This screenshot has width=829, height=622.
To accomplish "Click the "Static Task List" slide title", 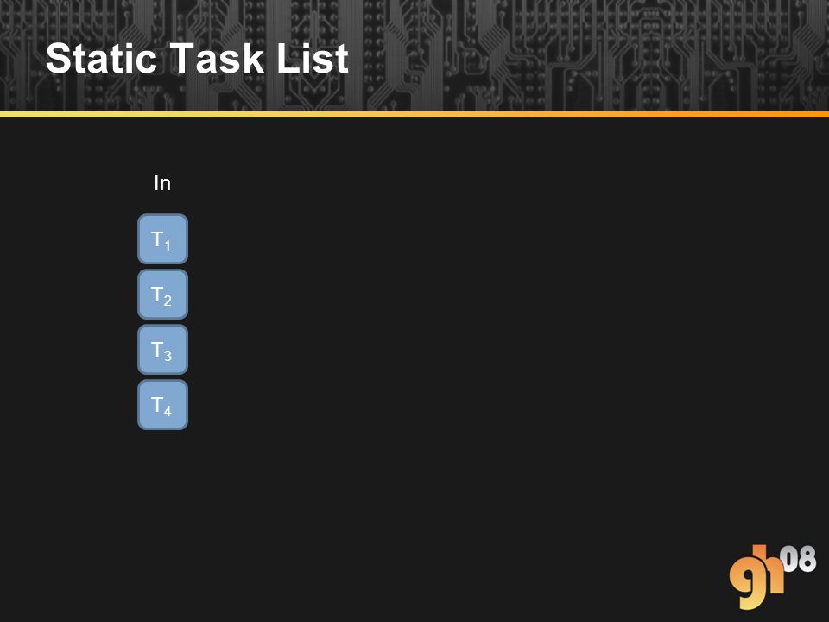I will point(197,58).
